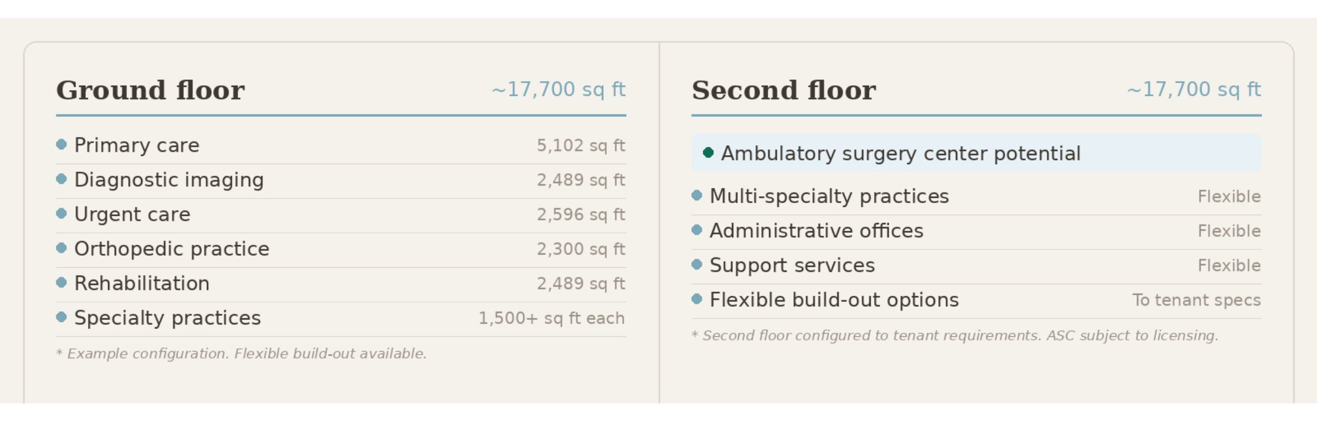Click the Flexible build-out options row
Screen dimensions: 1317x421
click(977, 300)
